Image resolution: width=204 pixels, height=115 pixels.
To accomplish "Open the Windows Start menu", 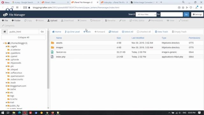I will [x=3, y=113].
